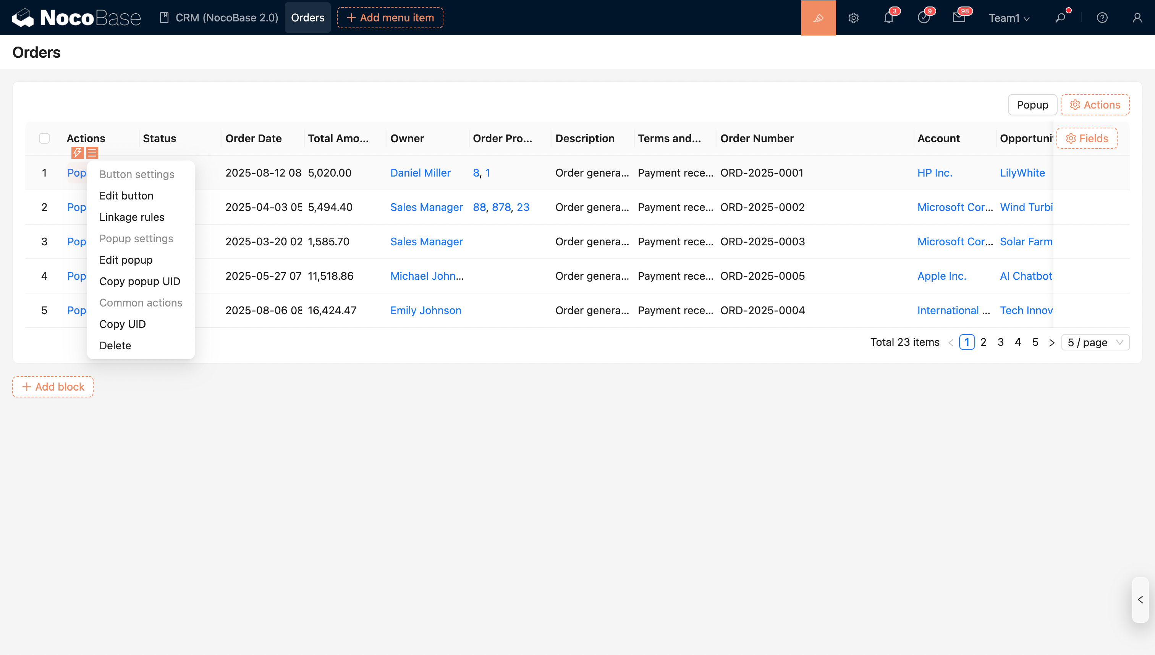Choose Copy popup UID menu entry
The image size is (1155, 655).
(x=139, y=281)
